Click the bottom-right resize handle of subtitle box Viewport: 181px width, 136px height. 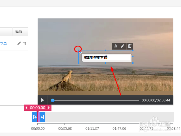(x=133, y=63)
